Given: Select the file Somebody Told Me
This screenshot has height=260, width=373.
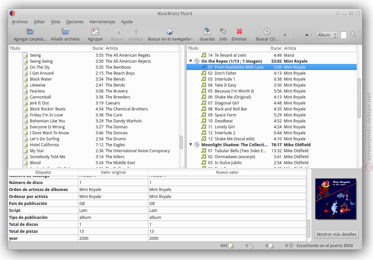Looking at the screenshot, I should tap(47, 157).
